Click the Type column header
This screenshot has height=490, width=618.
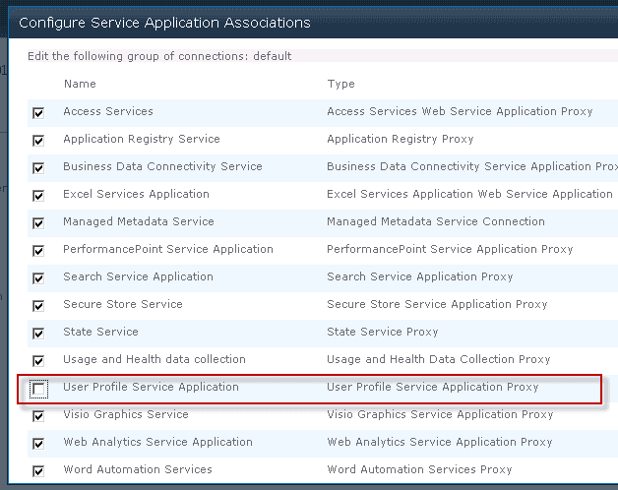coord(340,85)
